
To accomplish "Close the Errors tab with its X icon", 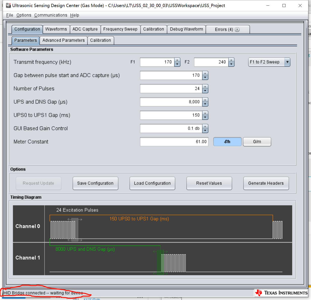I will tap(237, 30).
